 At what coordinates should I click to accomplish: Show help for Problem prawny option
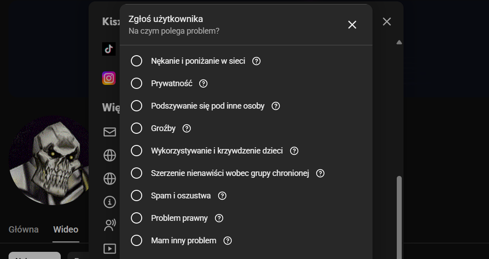(219, 218)
